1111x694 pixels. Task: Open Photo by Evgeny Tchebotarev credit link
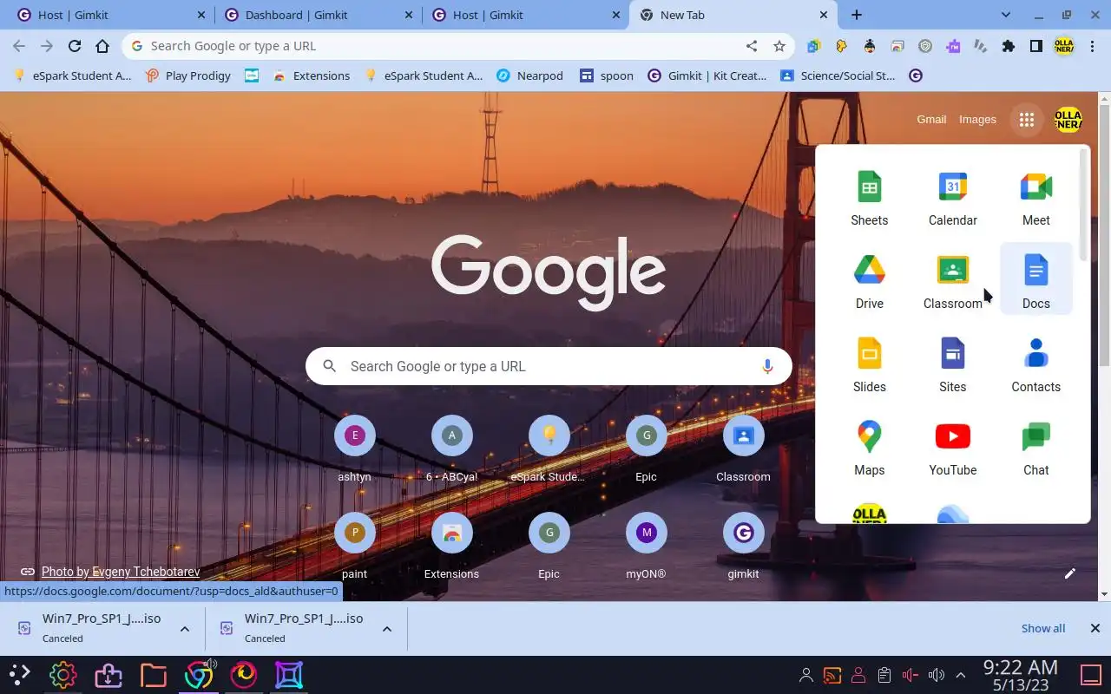[x=121, y=572]
